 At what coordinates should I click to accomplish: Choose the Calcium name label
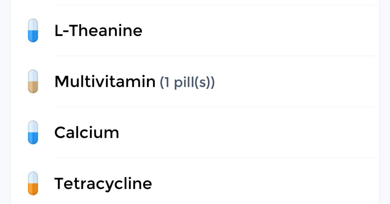(86, 133)
